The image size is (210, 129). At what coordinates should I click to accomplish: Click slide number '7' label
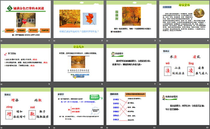pyautogui.click(x=155, y=84)
